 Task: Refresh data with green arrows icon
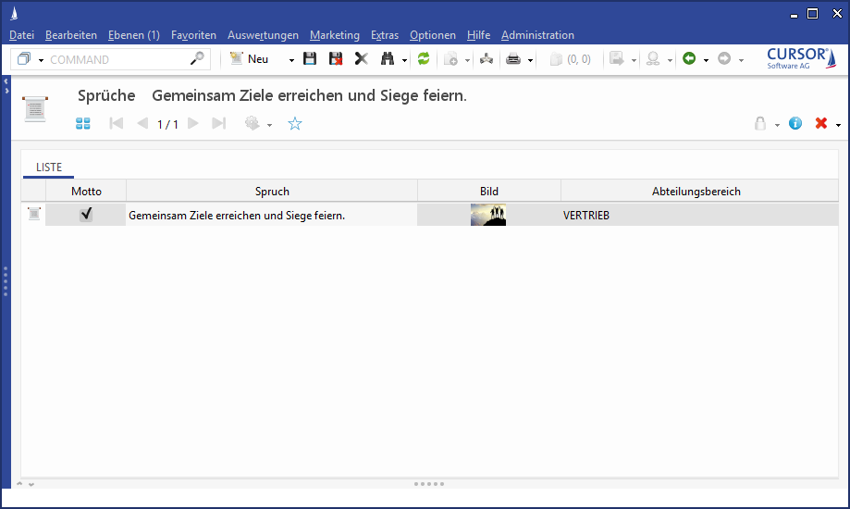(424, 59)
